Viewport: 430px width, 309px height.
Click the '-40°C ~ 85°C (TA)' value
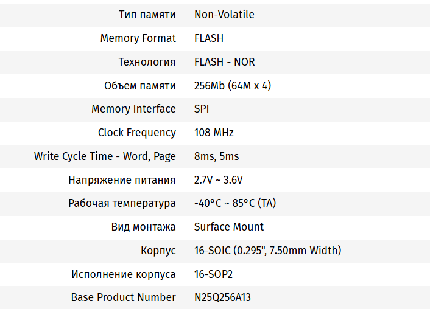tap(234, 203)
